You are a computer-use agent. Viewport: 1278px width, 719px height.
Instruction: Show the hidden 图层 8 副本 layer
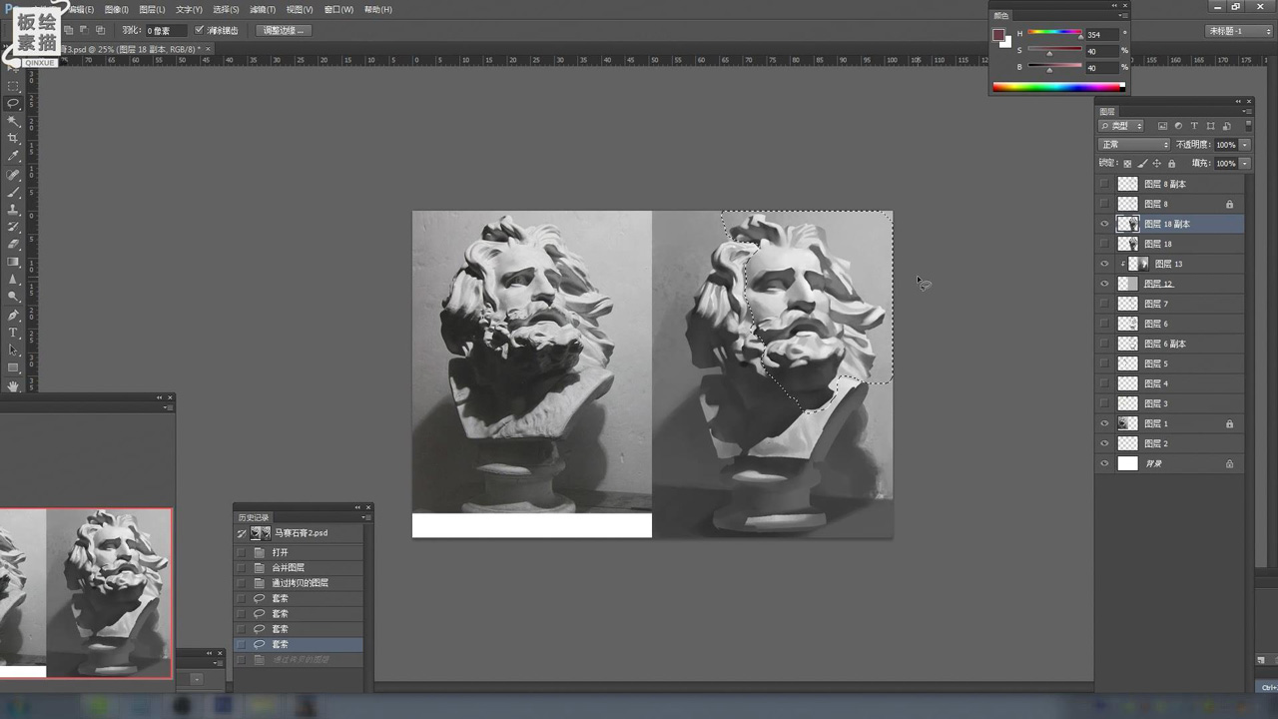coord(1104,184)
